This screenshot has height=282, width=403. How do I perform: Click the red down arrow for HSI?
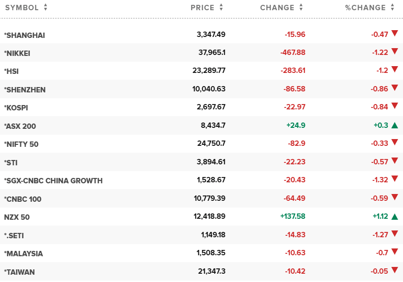(x=394, y=70)
